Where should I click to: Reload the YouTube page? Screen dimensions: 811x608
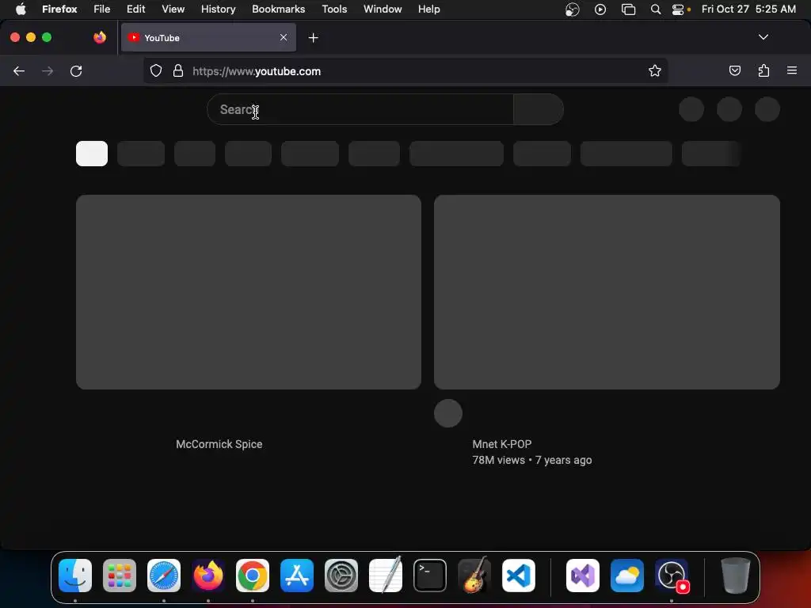(76, 70)
